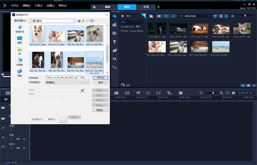Click the import media files folder icon

coord(152,16)
